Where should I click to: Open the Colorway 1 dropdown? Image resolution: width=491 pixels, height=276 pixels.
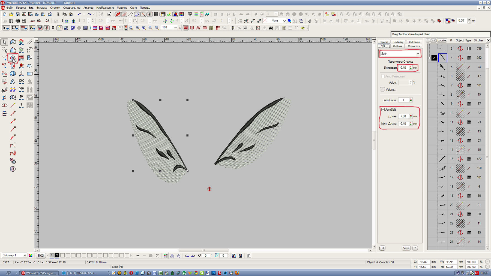click(25, 255)
